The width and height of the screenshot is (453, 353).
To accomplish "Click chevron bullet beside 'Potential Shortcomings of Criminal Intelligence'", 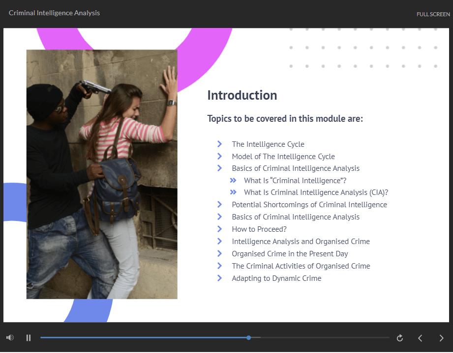I will click(219, 204).
